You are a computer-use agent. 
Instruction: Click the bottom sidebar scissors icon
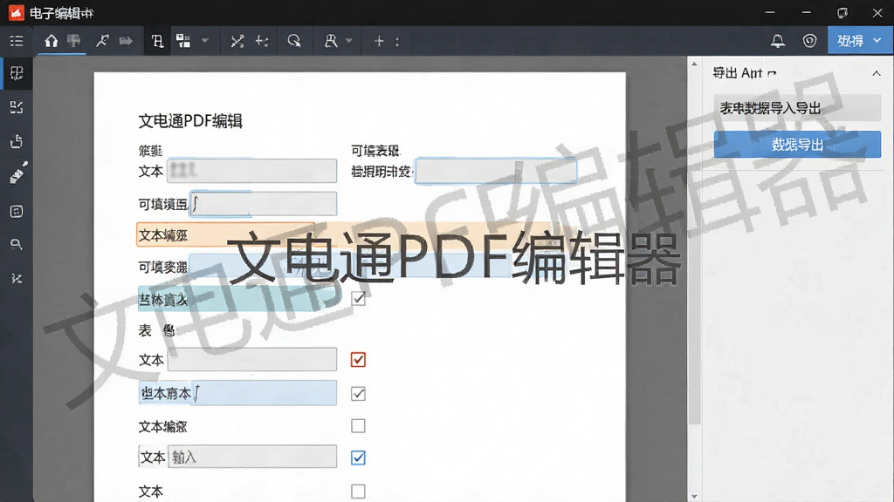point(17,279)
